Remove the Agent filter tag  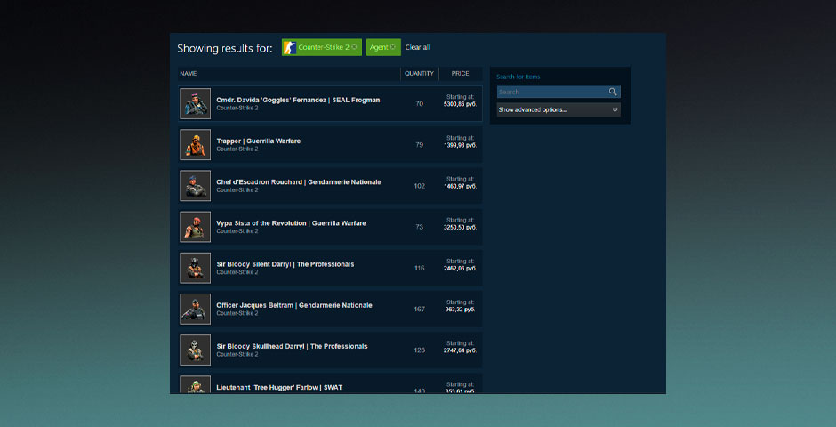(393, 47)
